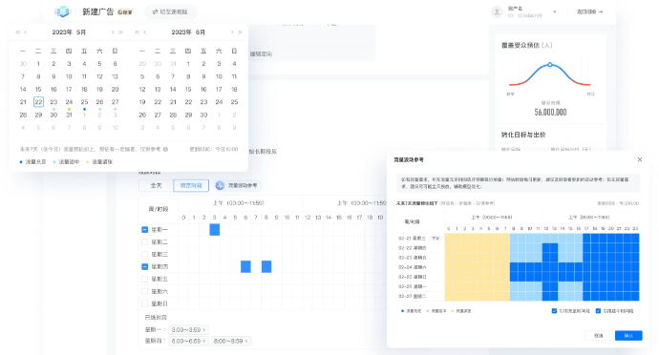
Task: Go to next month in June calendar
Action: (x=231, y=31)
